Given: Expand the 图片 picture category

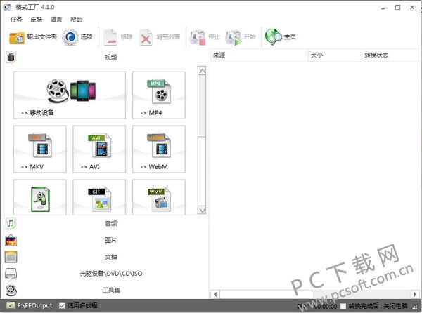Looking at the screenshot, I should [x=105, y=240].
